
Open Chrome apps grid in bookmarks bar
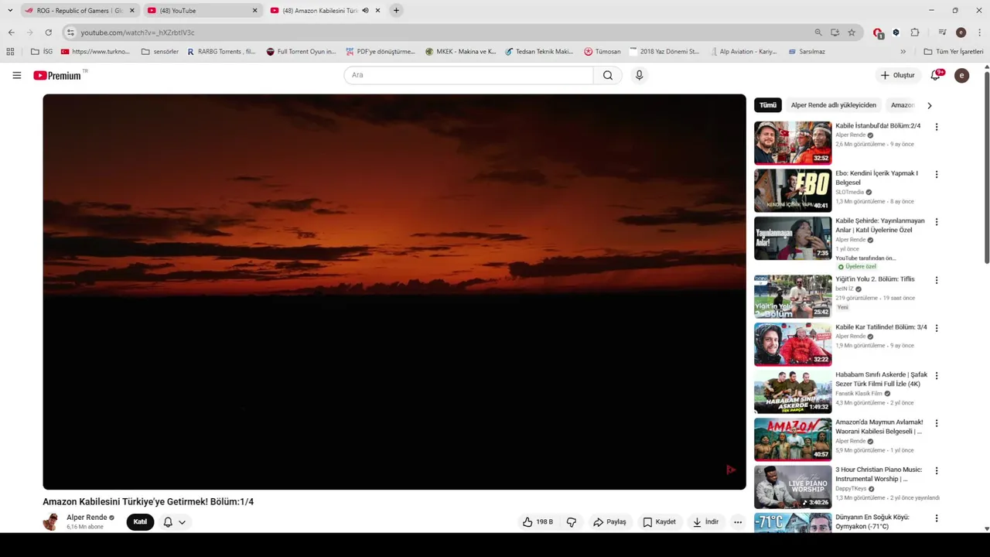pyautogui.click(x=10, y=52)
